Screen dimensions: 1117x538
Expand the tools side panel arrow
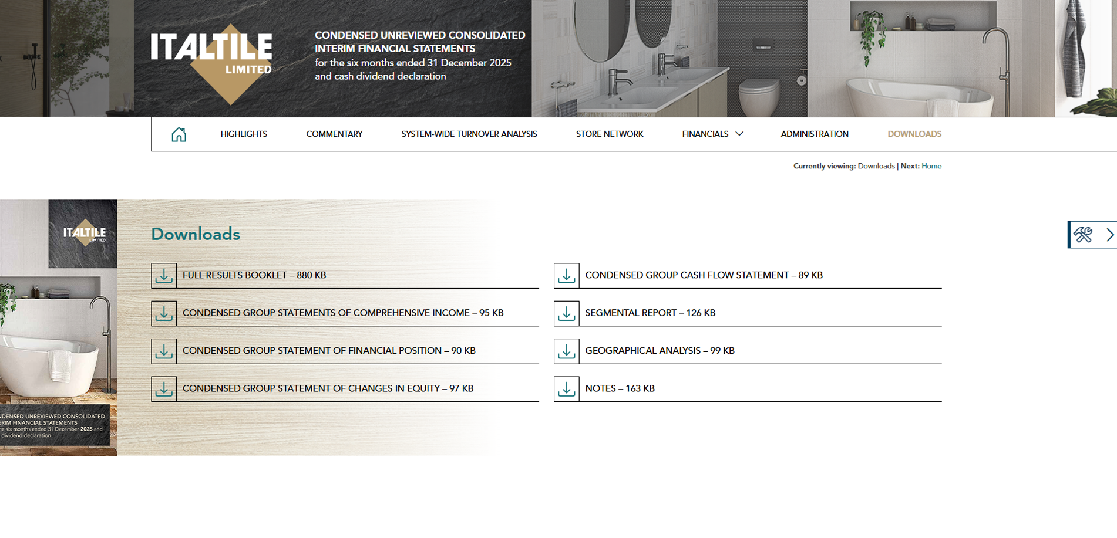[x=1109, y=235]
